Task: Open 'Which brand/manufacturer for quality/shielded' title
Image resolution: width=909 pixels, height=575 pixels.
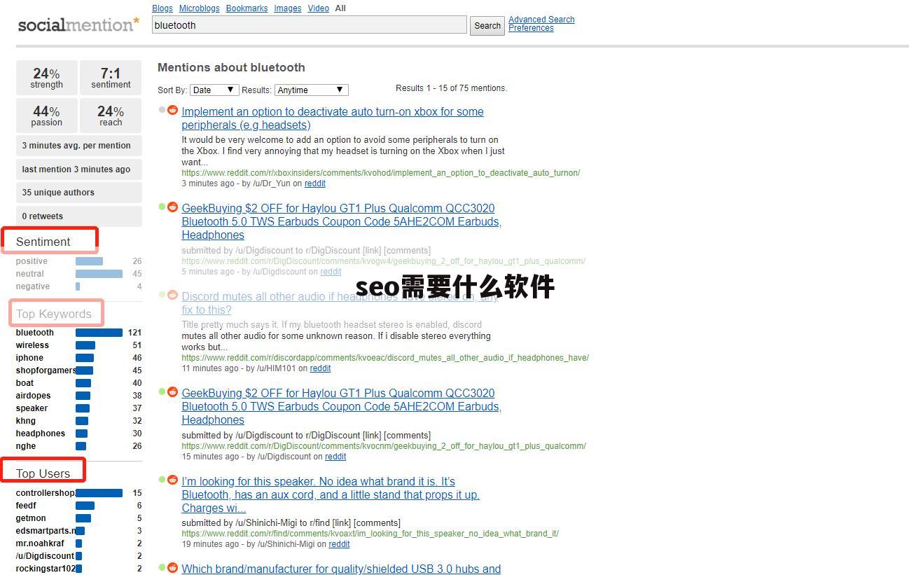Action: coord(341,569)
